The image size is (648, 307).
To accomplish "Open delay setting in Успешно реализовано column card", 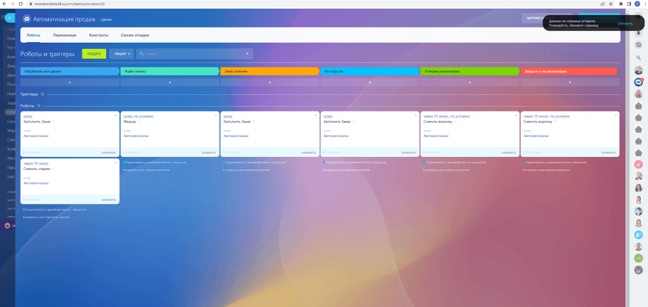I will [446, 116].
